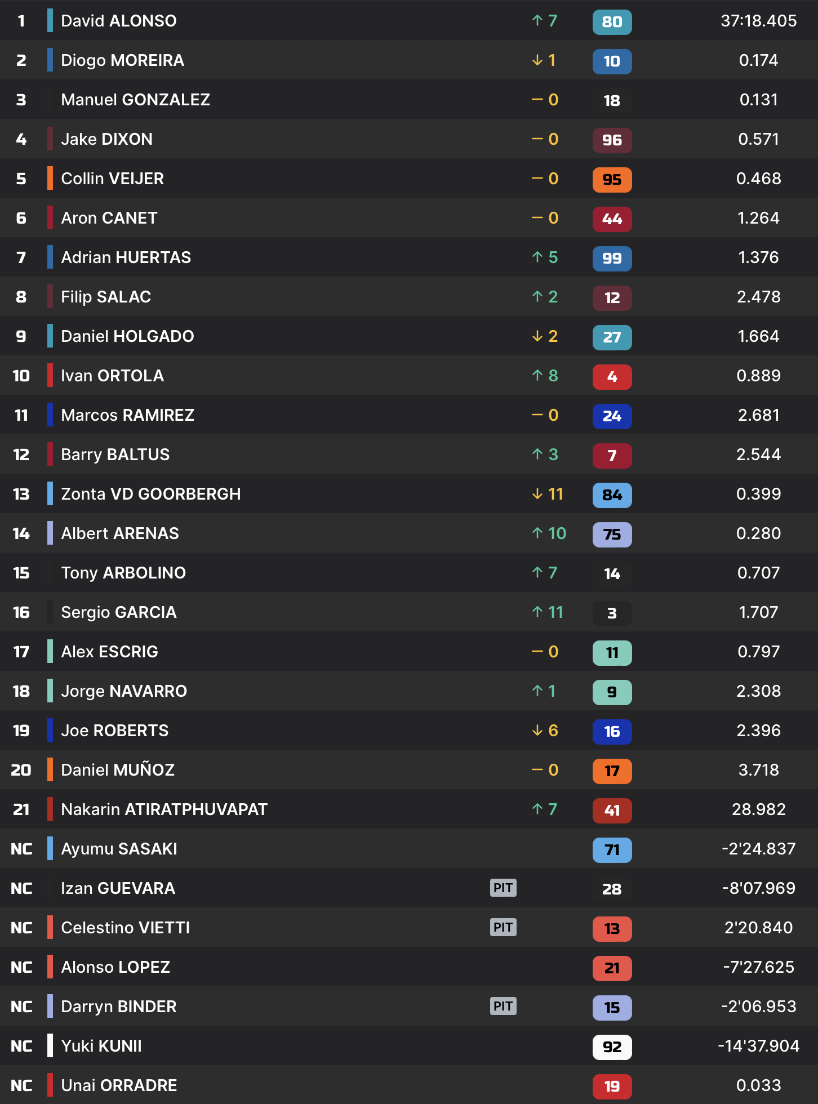The image size is (818, 1104).
Task: Select Adrian HUERTAS rider name
Action: (126, 257)
